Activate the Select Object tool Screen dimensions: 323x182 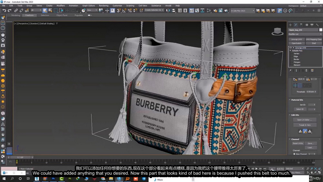45,10
